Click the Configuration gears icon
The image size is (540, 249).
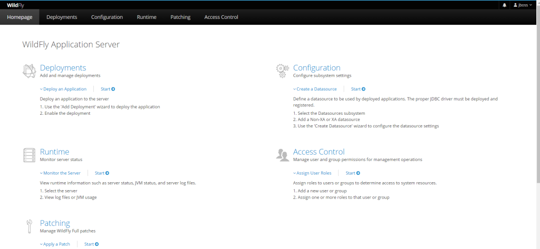(283, 71)
